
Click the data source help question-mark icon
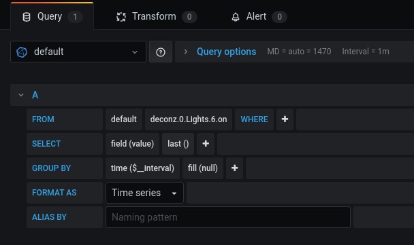point(161,52)
